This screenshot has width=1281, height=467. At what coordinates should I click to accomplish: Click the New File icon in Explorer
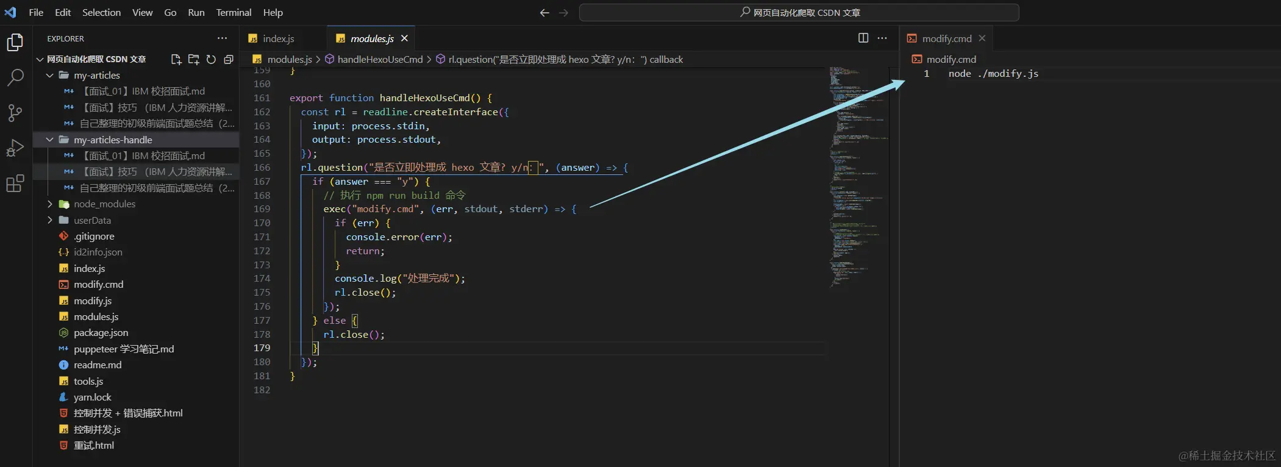click(176, 59)
